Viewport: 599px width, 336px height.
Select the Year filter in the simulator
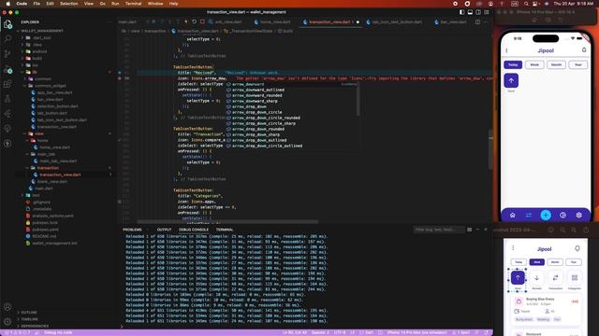[578, 64]
